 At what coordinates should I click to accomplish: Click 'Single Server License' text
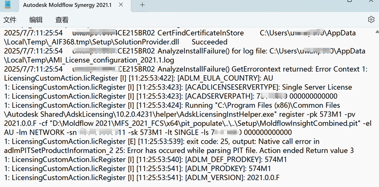coord(317,87)
